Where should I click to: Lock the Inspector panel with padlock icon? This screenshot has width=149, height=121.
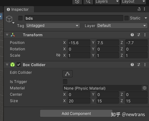pos(139,9)
